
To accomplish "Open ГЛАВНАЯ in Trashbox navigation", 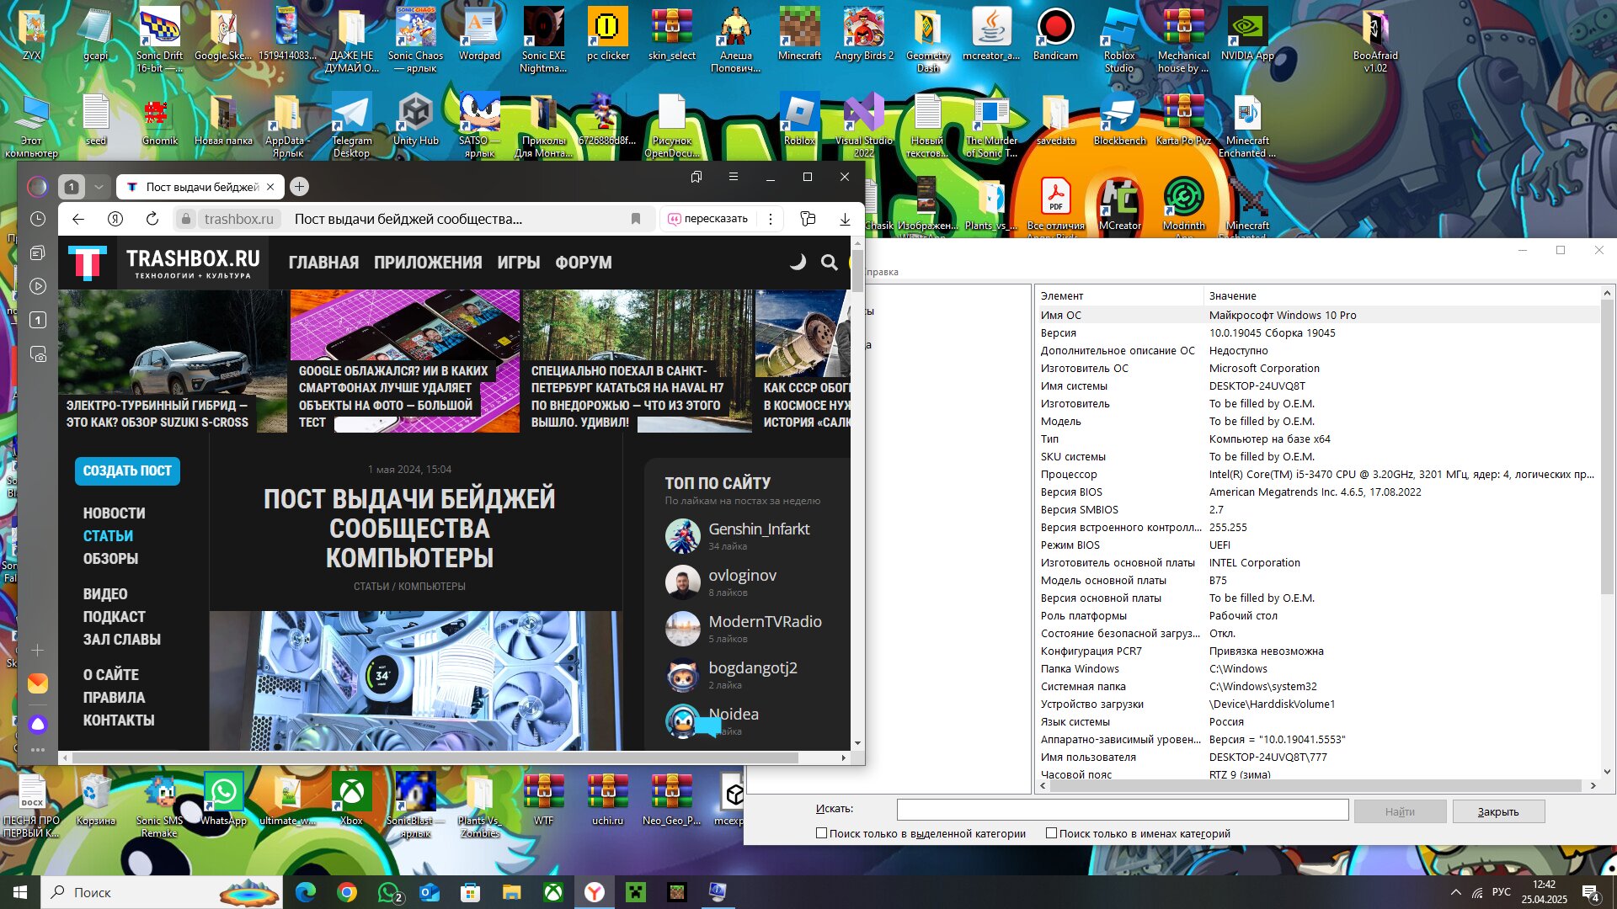I will tap(323, 263).
